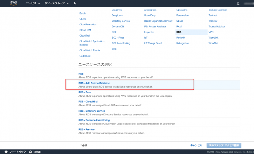
Task: Open the 日本語 language selector
Action: (x=37, y=152)
